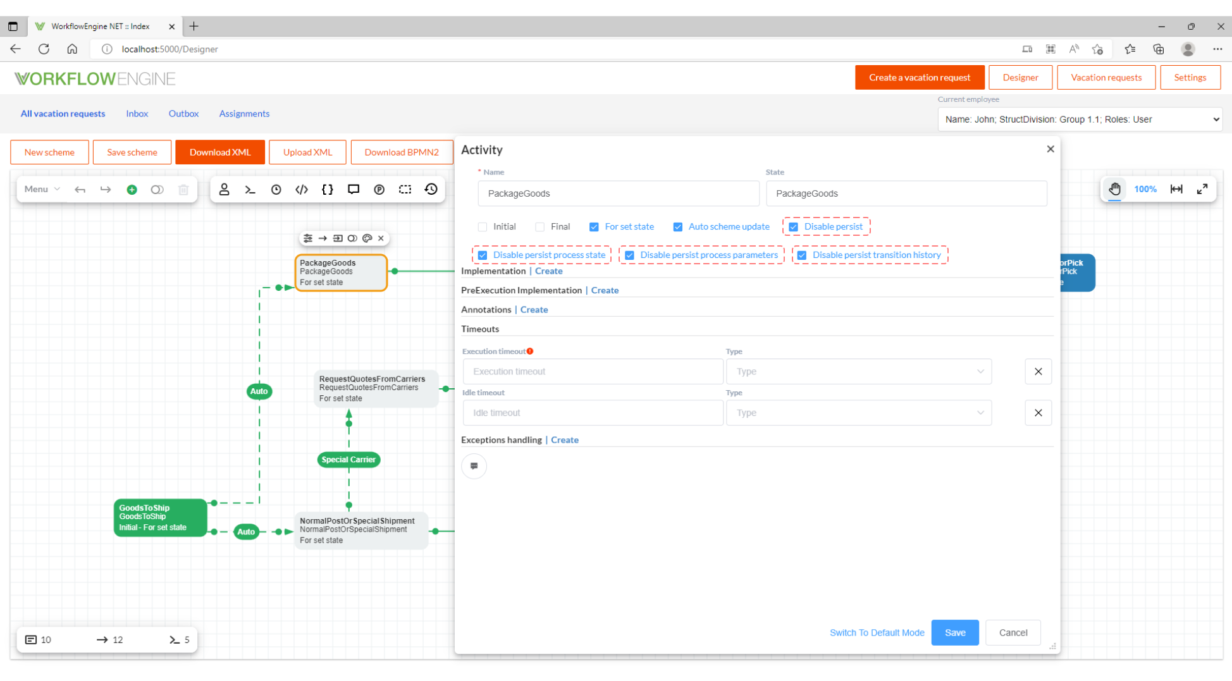Switch to the Inbox tab
Screen dimensions: 1232x681
coord(137,114)
